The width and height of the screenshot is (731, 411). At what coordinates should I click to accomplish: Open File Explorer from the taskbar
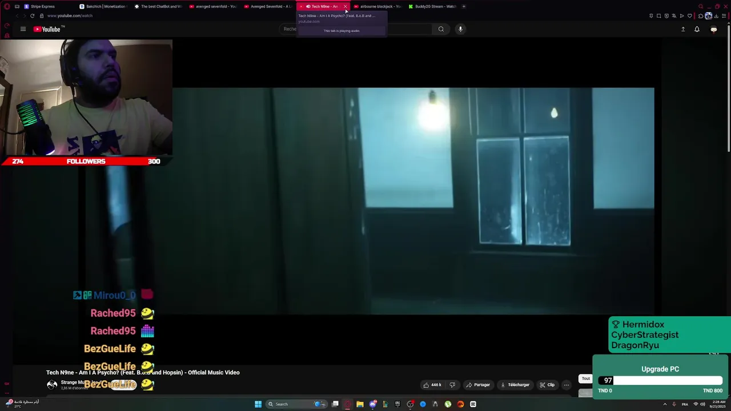coord(360,404)
